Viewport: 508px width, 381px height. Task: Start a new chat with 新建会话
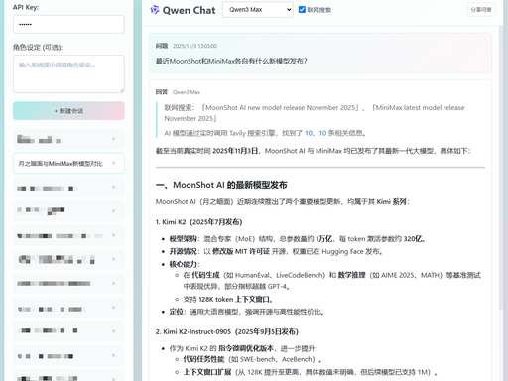coord(68,111)
